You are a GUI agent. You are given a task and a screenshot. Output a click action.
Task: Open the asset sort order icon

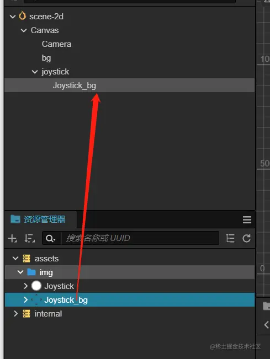click(x=30, y=238)
